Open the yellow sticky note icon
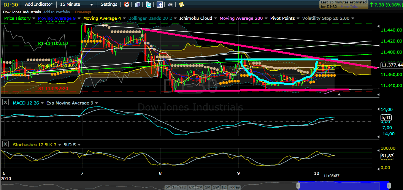Image resolution: width=403 pixels, height=190 pixels. pos(182,5)
